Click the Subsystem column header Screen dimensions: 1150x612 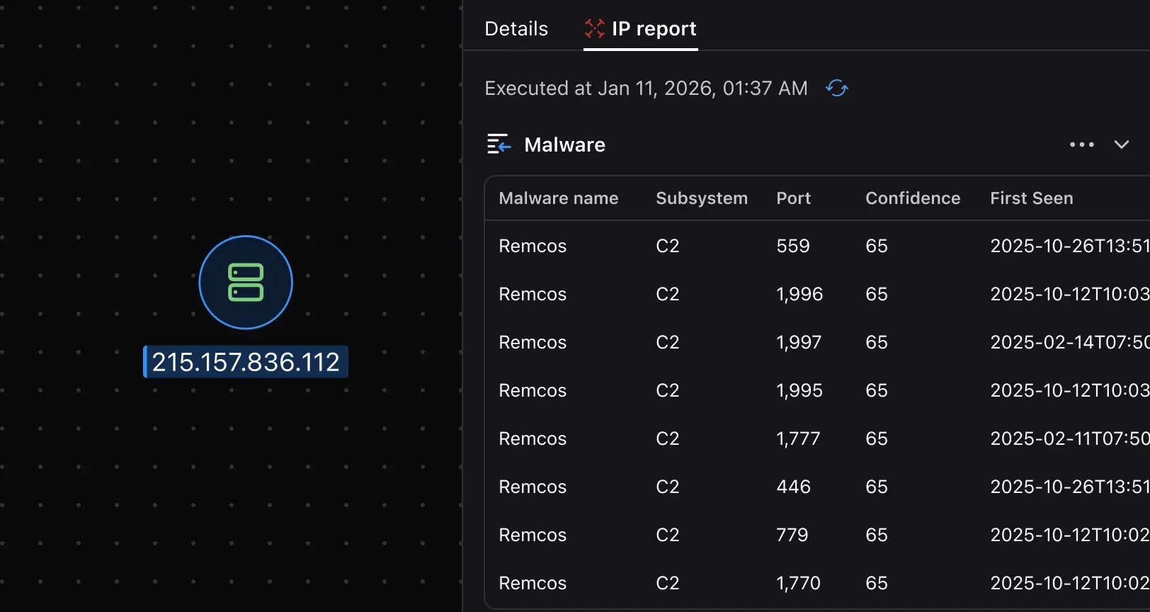(x=702, y=198)
